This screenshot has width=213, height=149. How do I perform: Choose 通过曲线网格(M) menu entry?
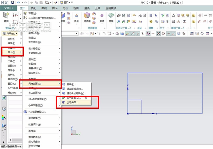(76, 94)
